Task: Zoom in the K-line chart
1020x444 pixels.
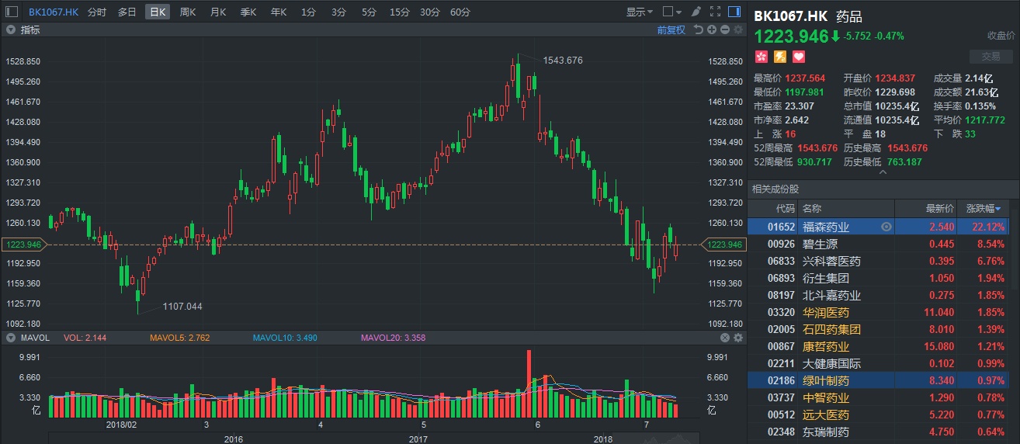Action: click(x=712, y=29)
